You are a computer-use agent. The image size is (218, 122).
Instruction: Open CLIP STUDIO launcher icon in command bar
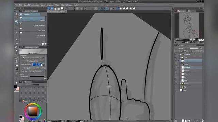(49, 8)
